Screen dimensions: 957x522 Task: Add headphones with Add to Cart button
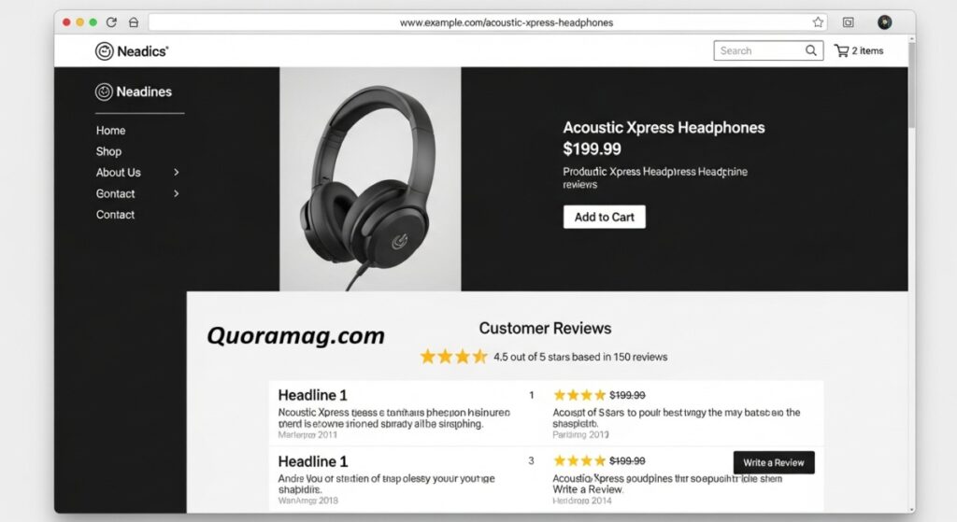[605, 217]
